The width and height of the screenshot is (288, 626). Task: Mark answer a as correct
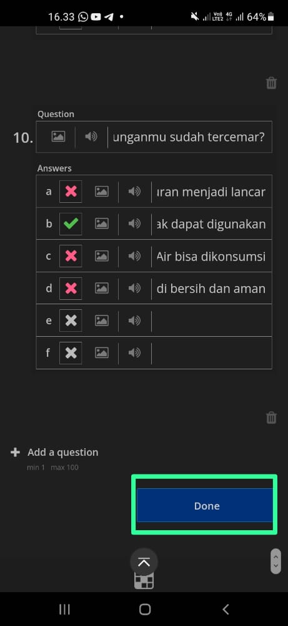[x=71, y=192]
